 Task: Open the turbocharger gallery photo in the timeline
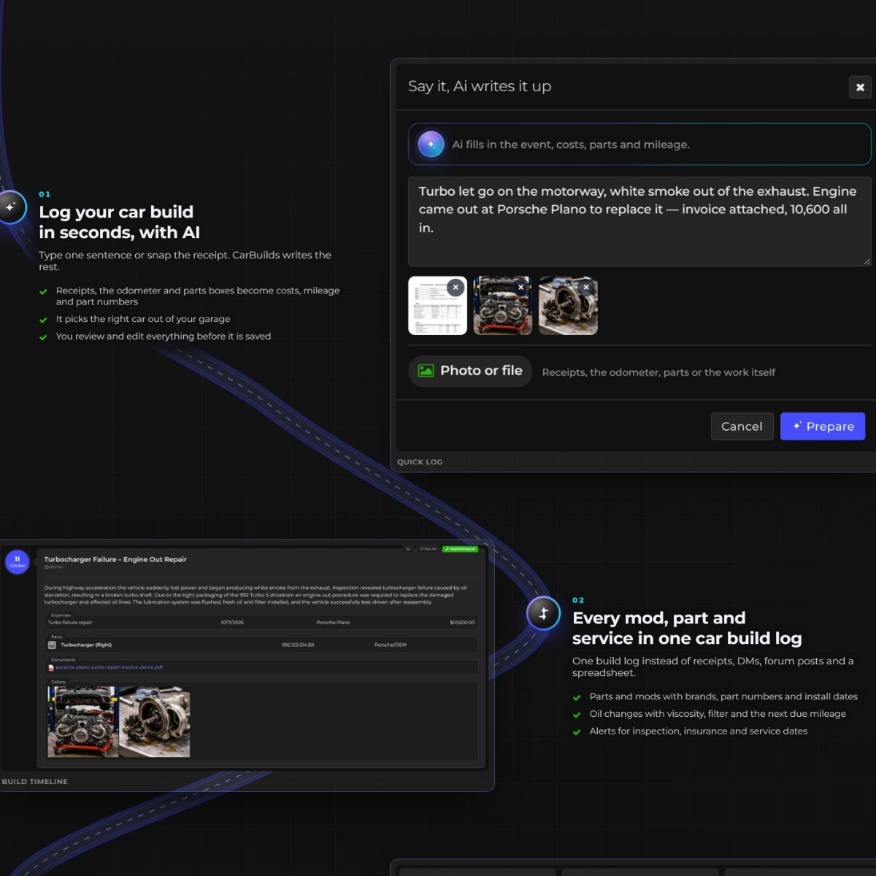[155, 721]
